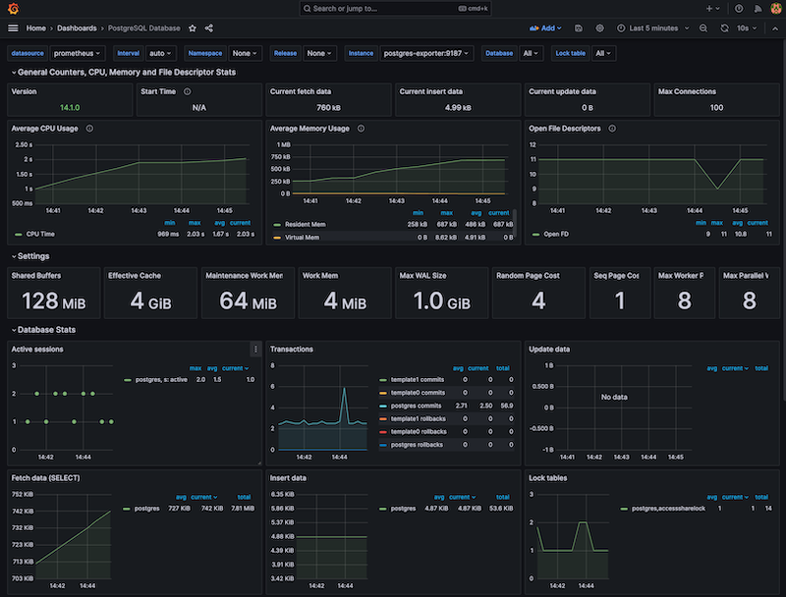Collapse the top bar with chevron icon

click(775, 28)
